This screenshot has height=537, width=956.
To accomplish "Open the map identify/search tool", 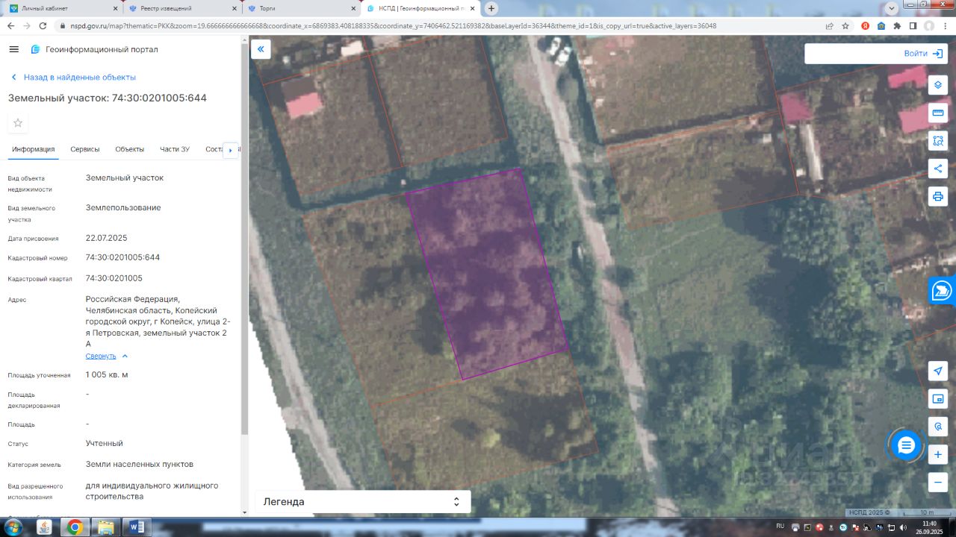I will (938, 427).
